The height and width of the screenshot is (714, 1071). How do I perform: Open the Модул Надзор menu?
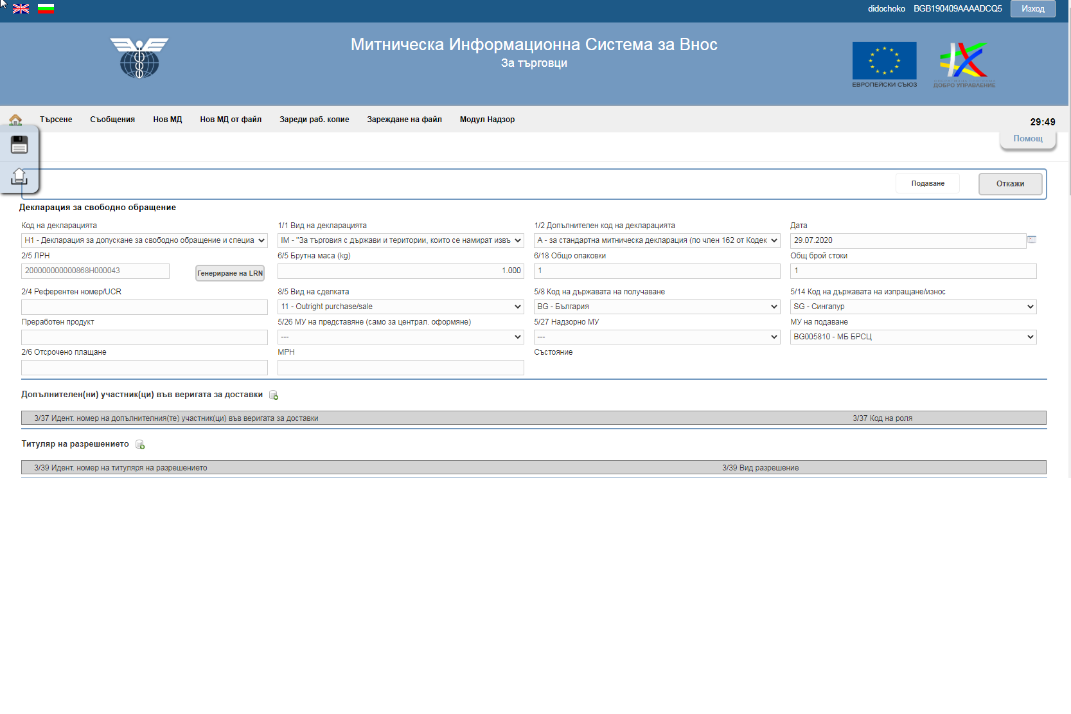487,120
